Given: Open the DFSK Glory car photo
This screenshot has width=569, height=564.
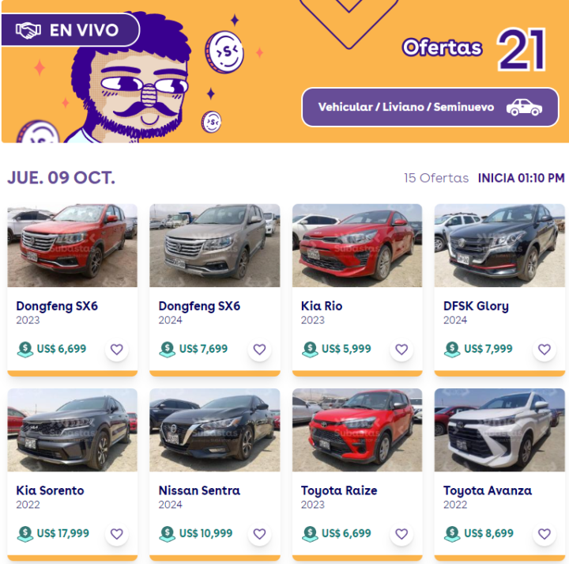Looking at the screenshot, I should (x=499, y=245).
